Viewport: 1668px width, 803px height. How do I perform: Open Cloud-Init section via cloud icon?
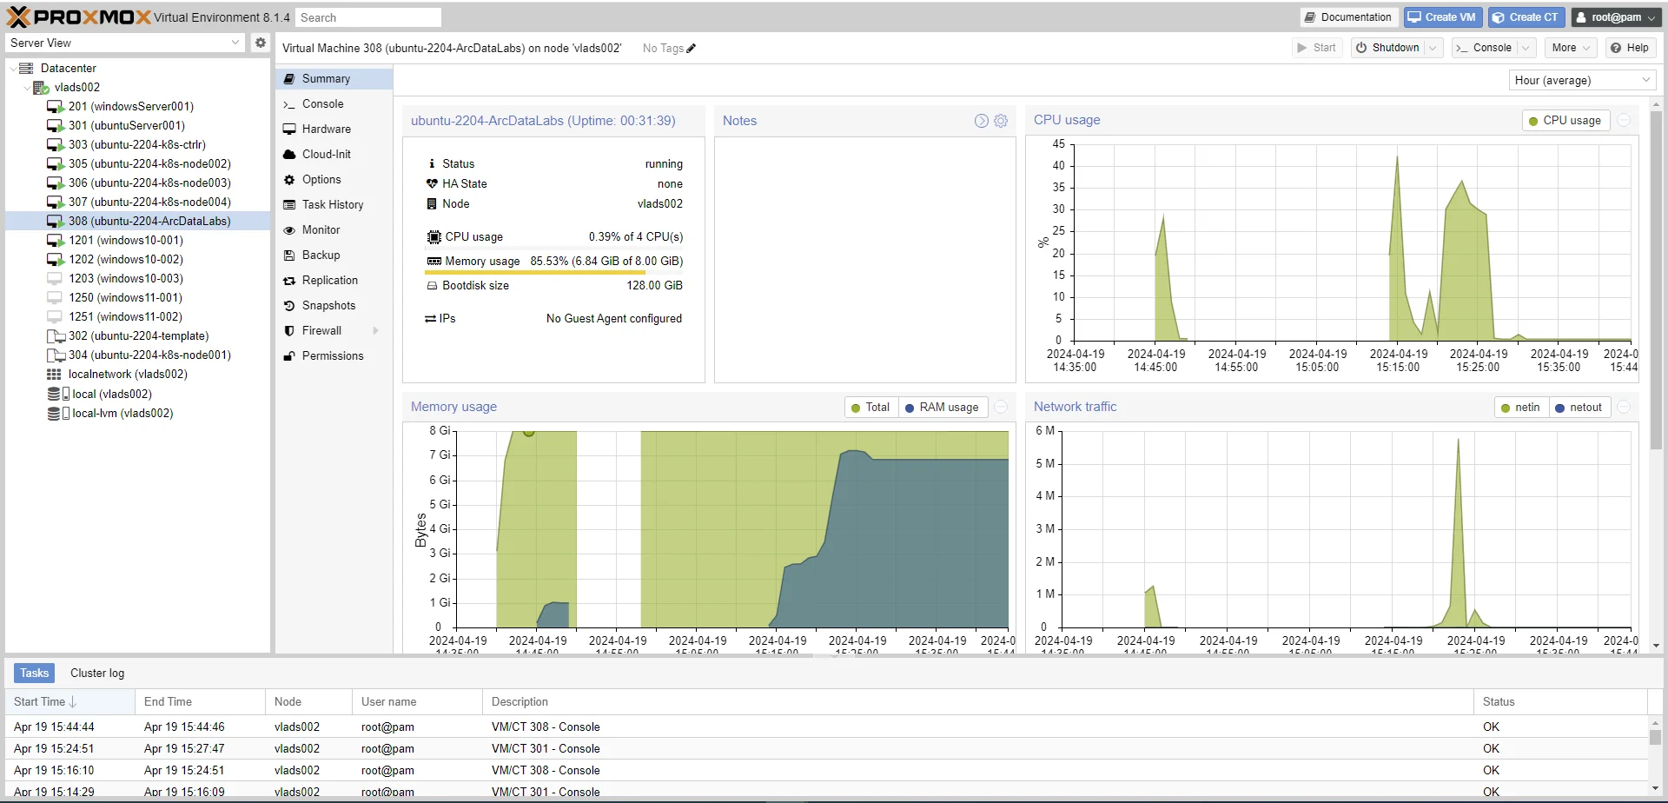(289, 154)
